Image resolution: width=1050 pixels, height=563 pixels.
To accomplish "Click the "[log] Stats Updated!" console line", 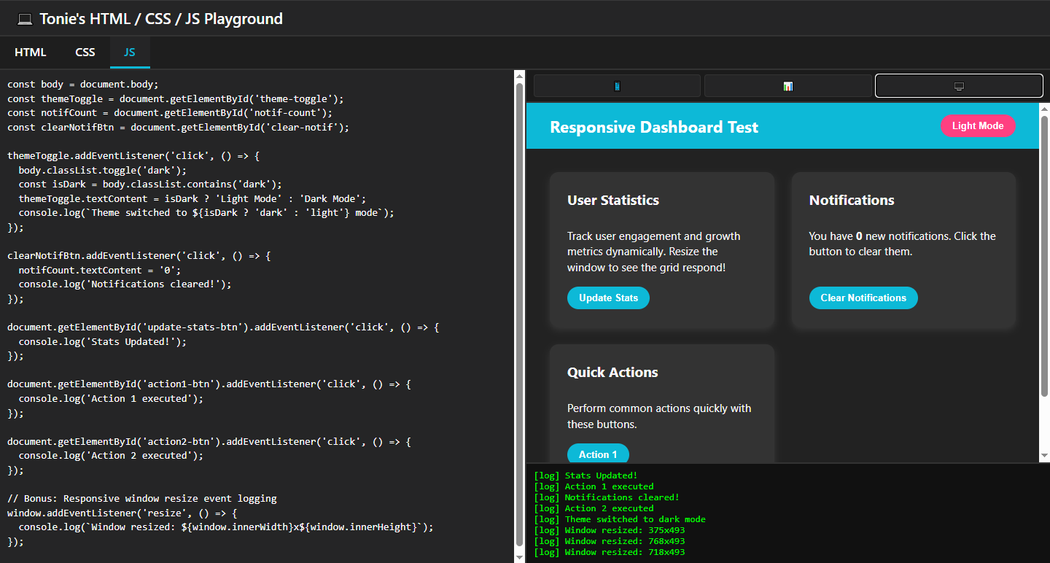I will 586,475.
